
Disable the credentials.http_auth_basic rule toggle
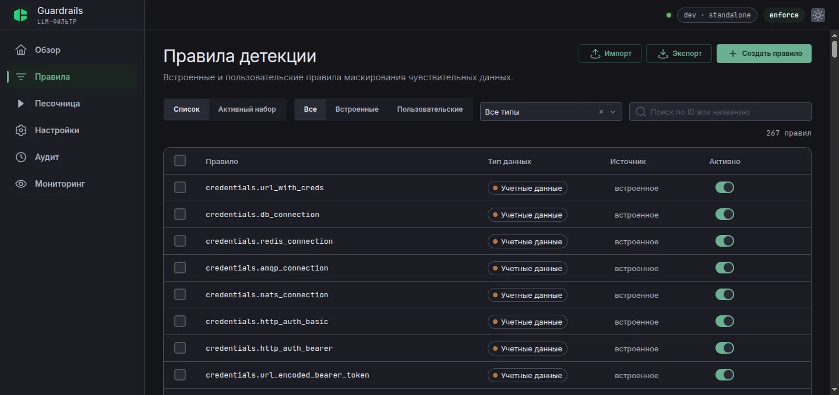[725, 321]
